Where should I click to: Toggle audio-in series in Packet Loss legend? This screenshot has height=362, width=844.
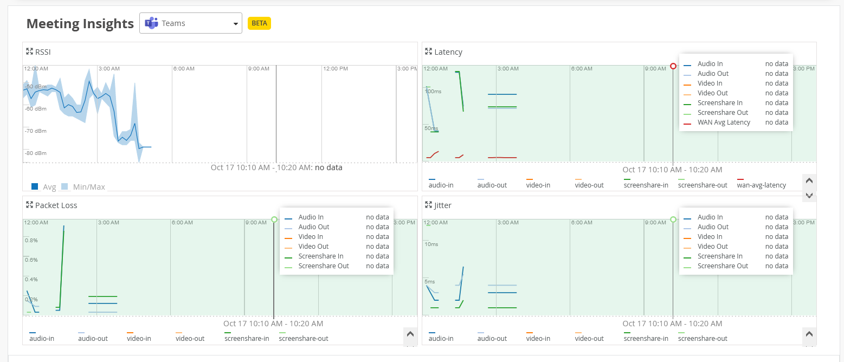[42, 338]
